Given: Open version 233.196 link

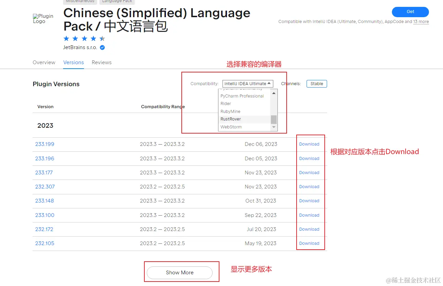Looking at the screenshot, I should [45, 159].
